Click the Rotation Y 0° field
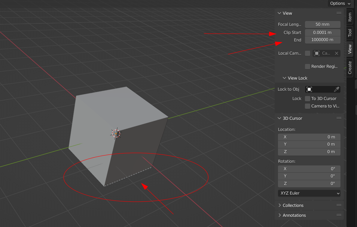 (x=309, y=176)
